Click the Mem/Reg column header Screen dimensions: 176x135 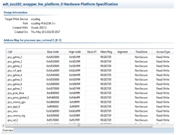(106, 52)
